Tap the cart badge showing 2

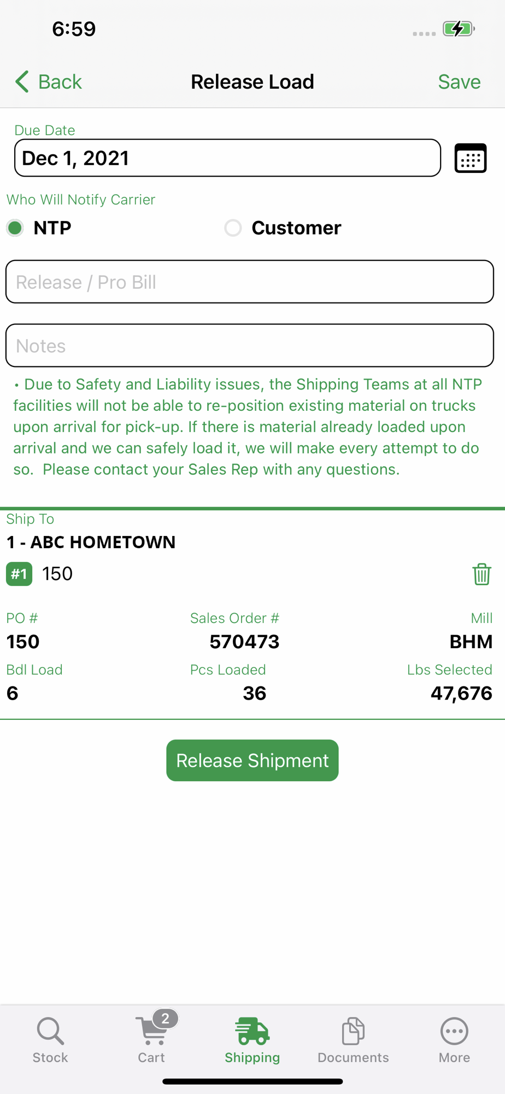165,1018
